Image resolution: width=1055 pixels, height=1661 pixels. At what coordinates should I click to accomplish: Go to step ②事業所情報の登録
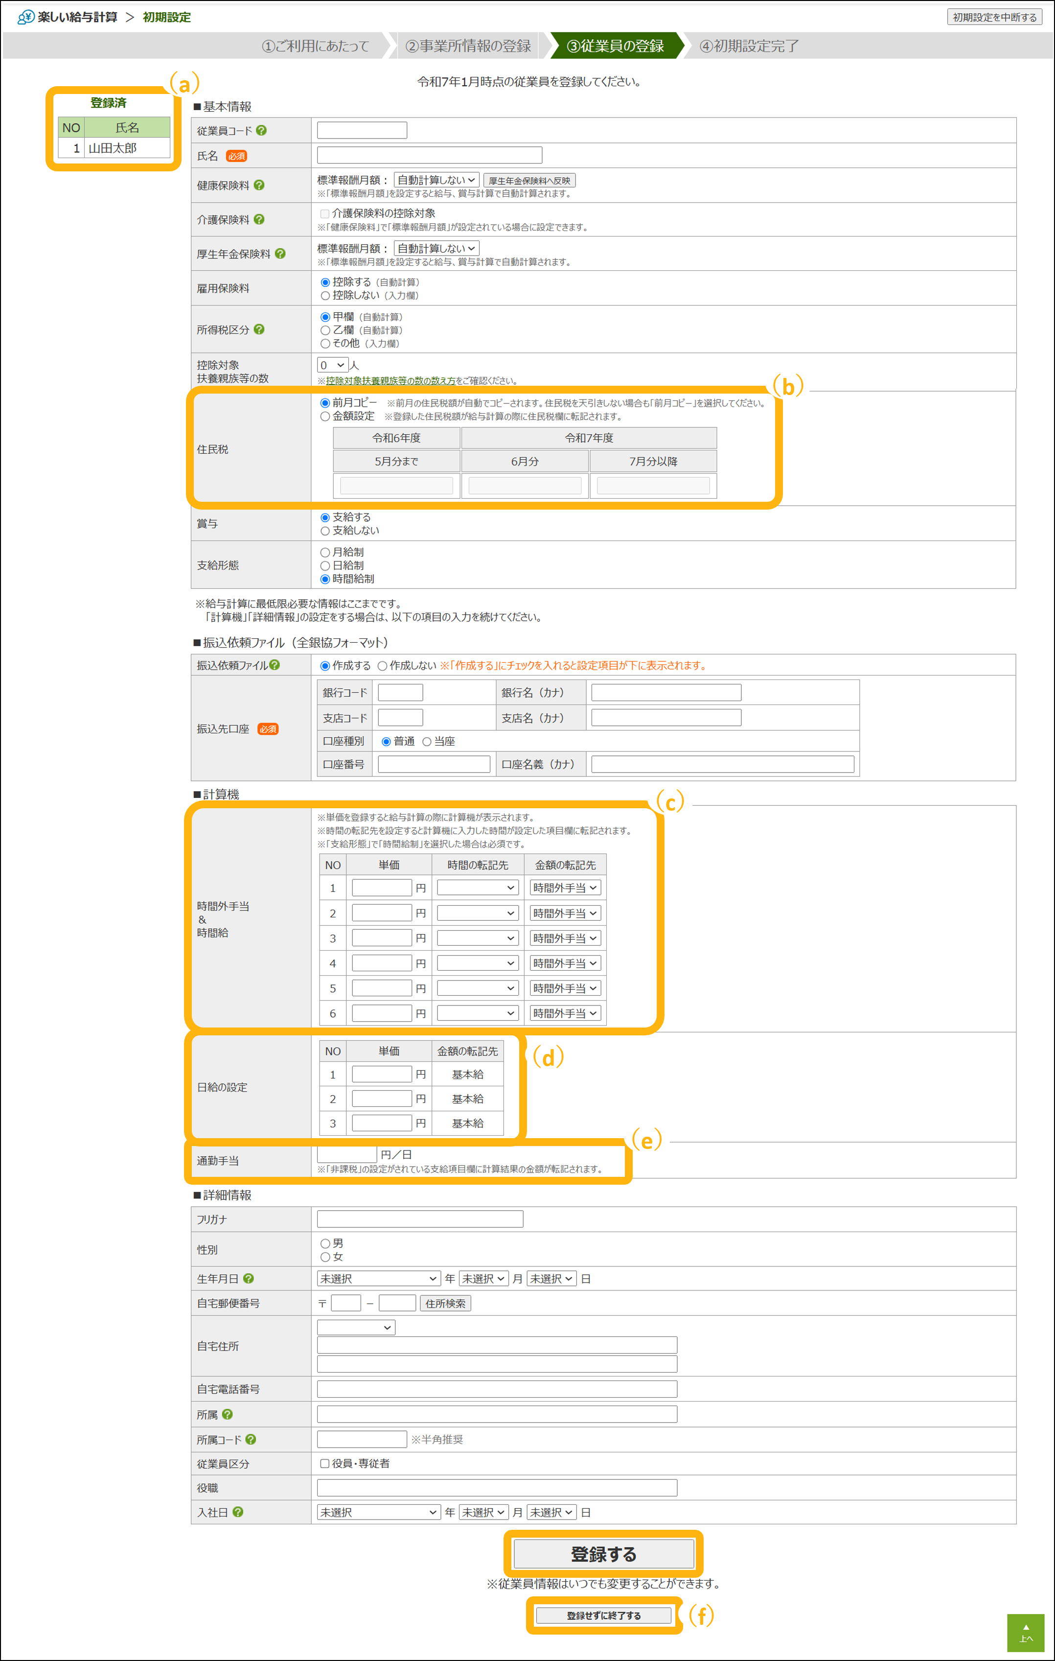[468, 46]
